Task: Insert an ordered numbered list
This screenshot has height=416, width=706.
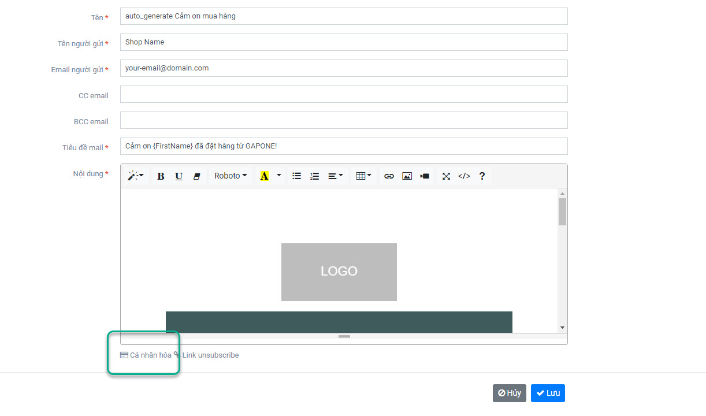Action: [x=314, y=176]
